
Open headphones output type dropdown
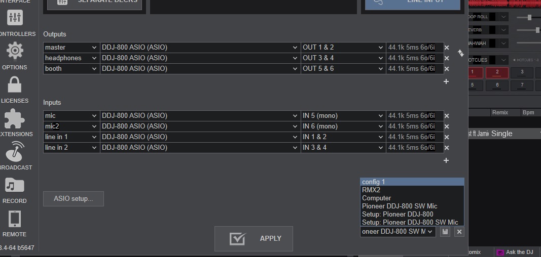(x=71, y=58)
